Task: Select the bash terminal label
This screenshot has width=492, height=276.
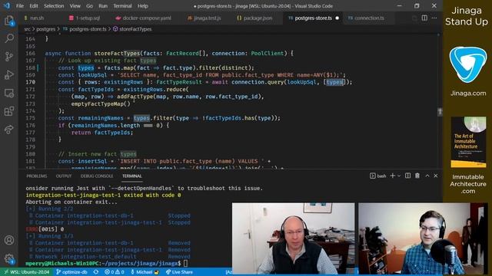Action: point(377,176)
